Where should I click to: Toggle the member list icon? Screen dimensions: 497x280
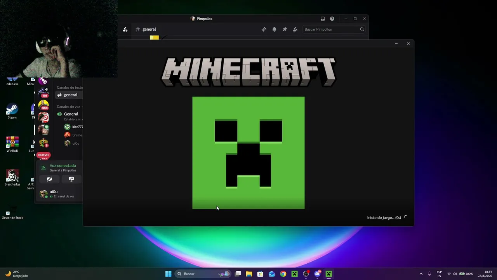coord(295,29)
